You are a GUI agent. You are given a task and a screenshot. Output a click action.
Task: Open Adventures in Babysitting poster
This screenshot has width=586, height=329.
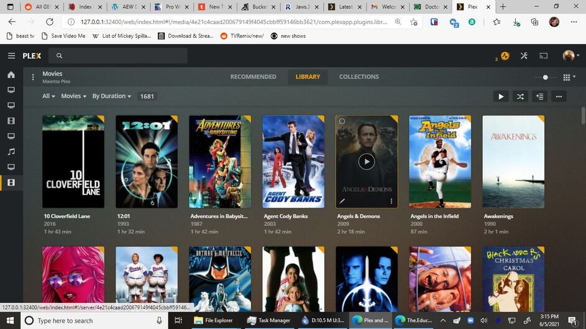coord(220,161)
